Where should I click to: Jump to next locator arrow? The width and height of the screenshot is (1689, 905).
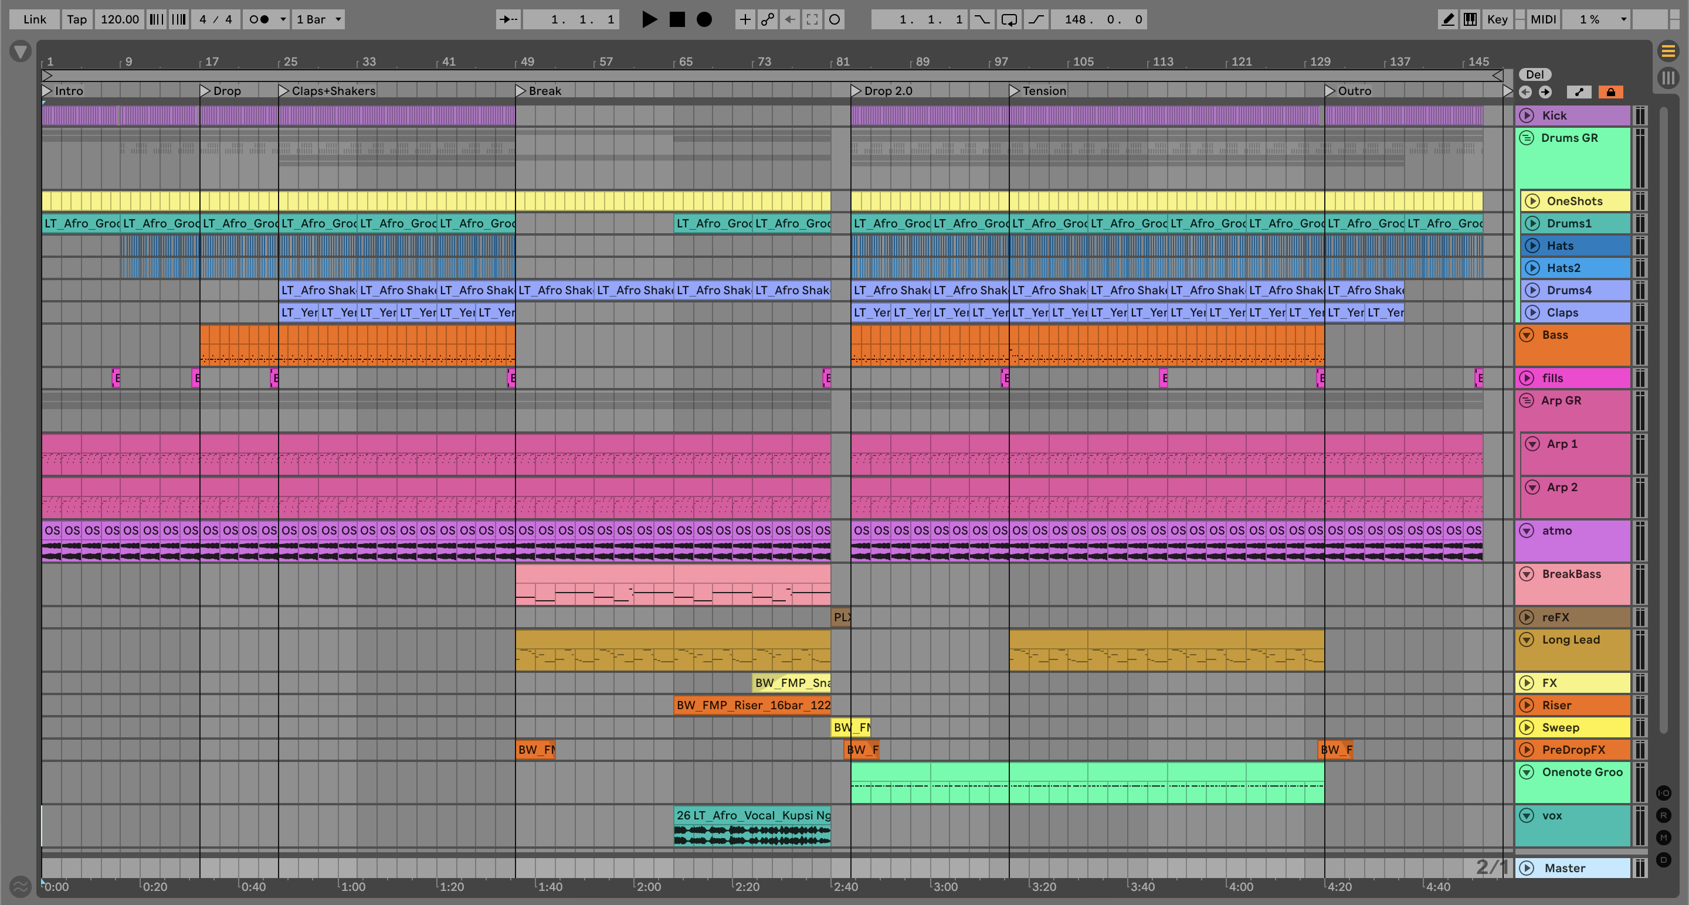(1545, 92)
